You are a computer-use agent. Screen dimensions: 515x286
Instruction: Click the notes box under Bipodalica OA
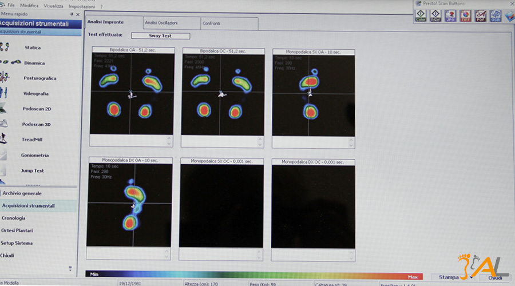(131, 140)
